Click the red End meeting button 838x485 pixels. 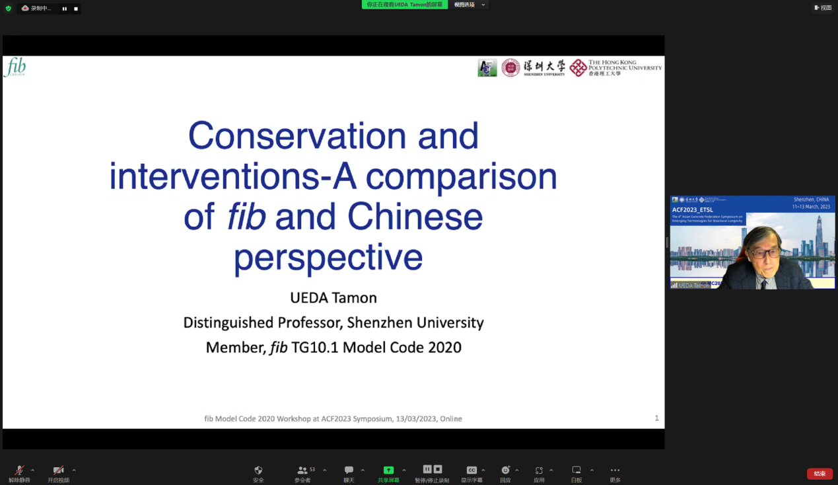click(820, 474)
